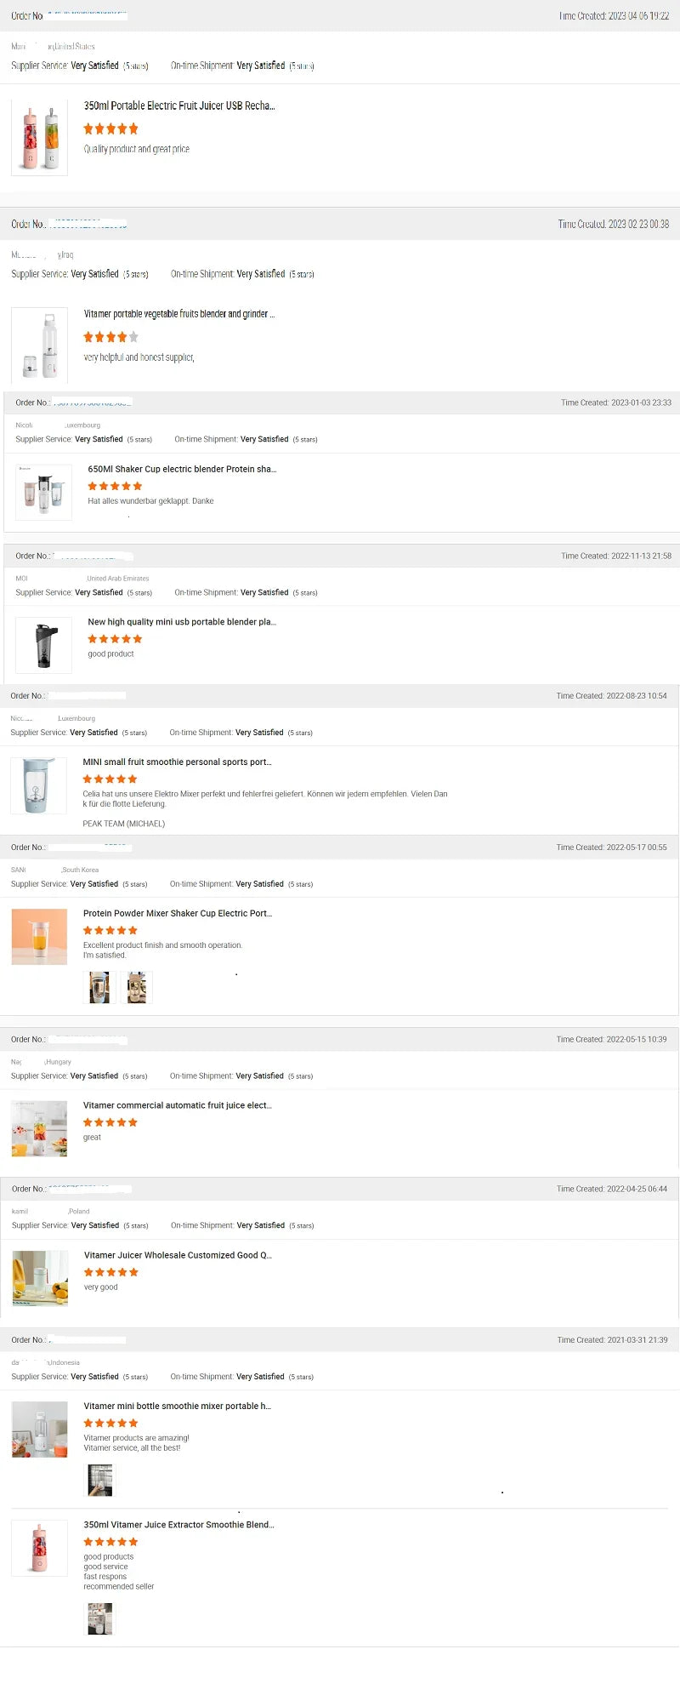View review photo under Vitamer mini bottle smoothie
This screenshot has width=680, height=1695.
point(100,1481)
